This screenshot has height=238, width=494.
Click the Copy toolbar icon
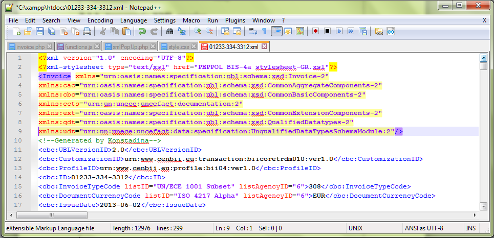tap(114, 32)
